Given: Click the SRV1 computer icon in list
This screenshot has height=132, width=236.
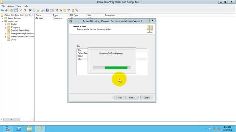Looking at the screenshot, I should 37,18.
